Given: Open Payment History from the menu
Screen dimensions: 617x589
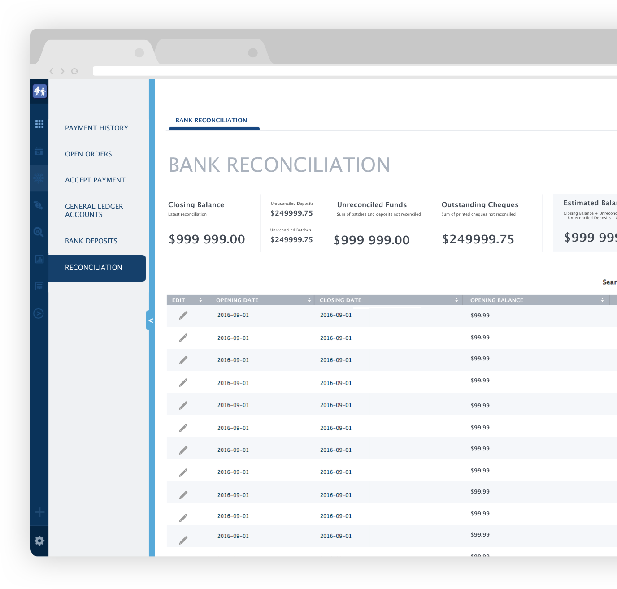Looking at the screenshot, I should coord(96,128).
